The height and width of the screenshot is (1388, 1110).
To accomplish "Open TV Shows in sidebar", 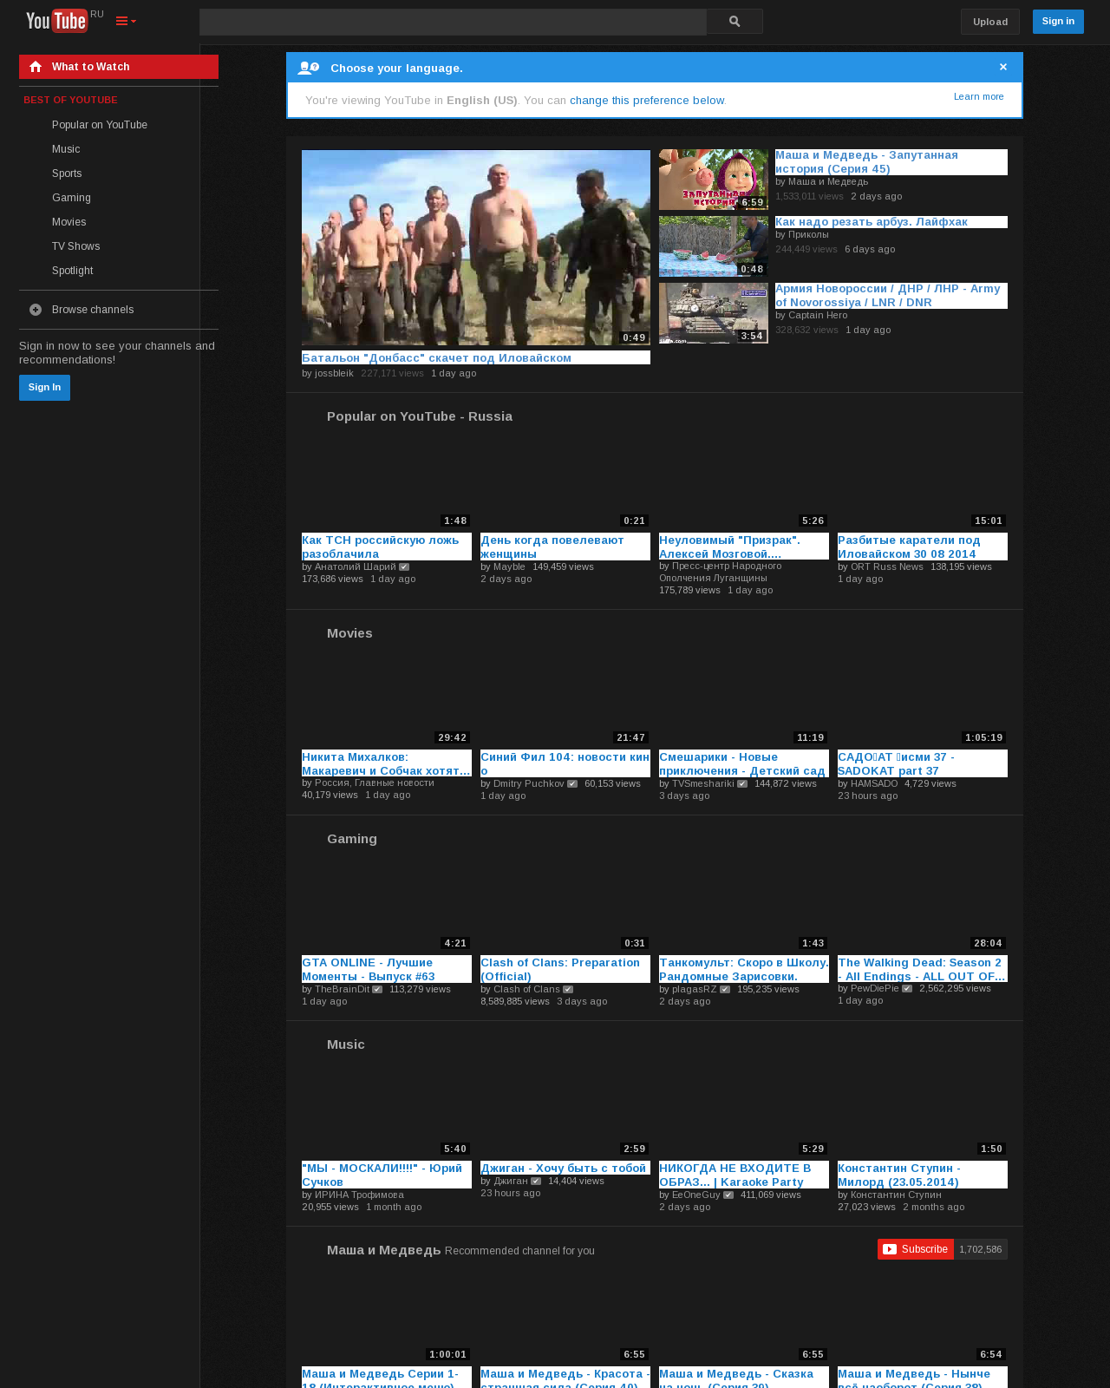I will tap(76, 246).
